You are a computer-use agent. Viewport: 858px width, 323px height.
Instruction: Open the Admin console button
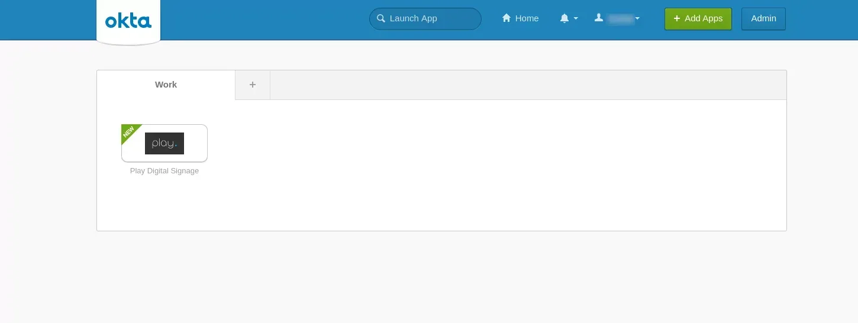coord(763,18)
